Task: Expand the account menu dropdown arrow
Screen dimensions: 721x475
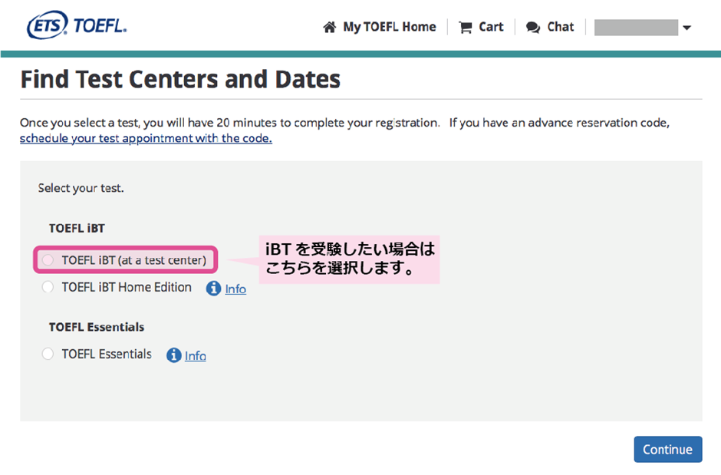Action: point(686,28)
